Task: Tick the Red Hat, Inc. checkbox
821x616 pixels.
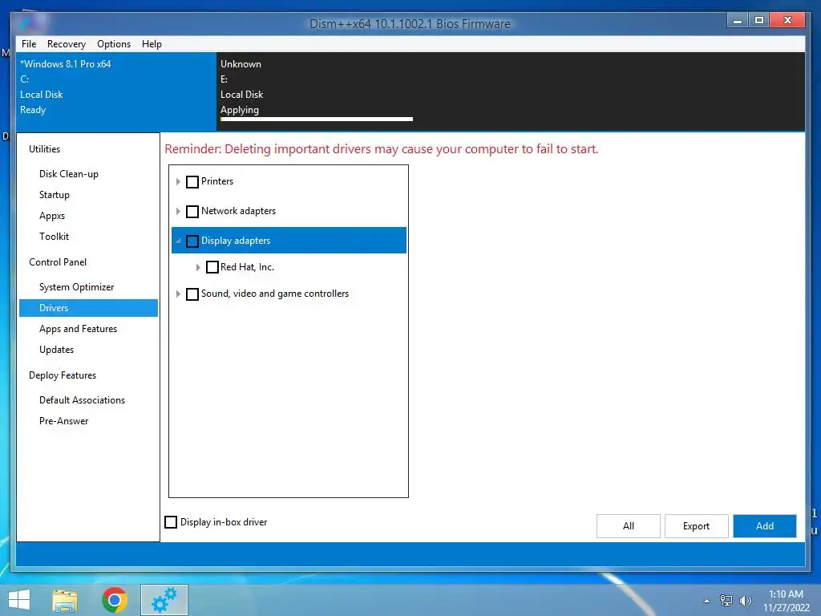Action: point(212,267)
